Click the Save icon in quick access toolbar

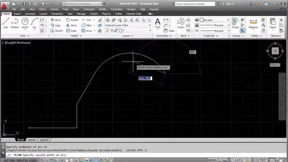pos(24,4)
